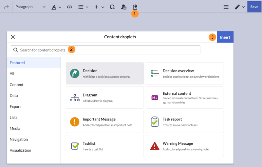Select the Diagram droplet
Image resolution: width=262 pixels, height=167 pixels.
pos(105,98)
